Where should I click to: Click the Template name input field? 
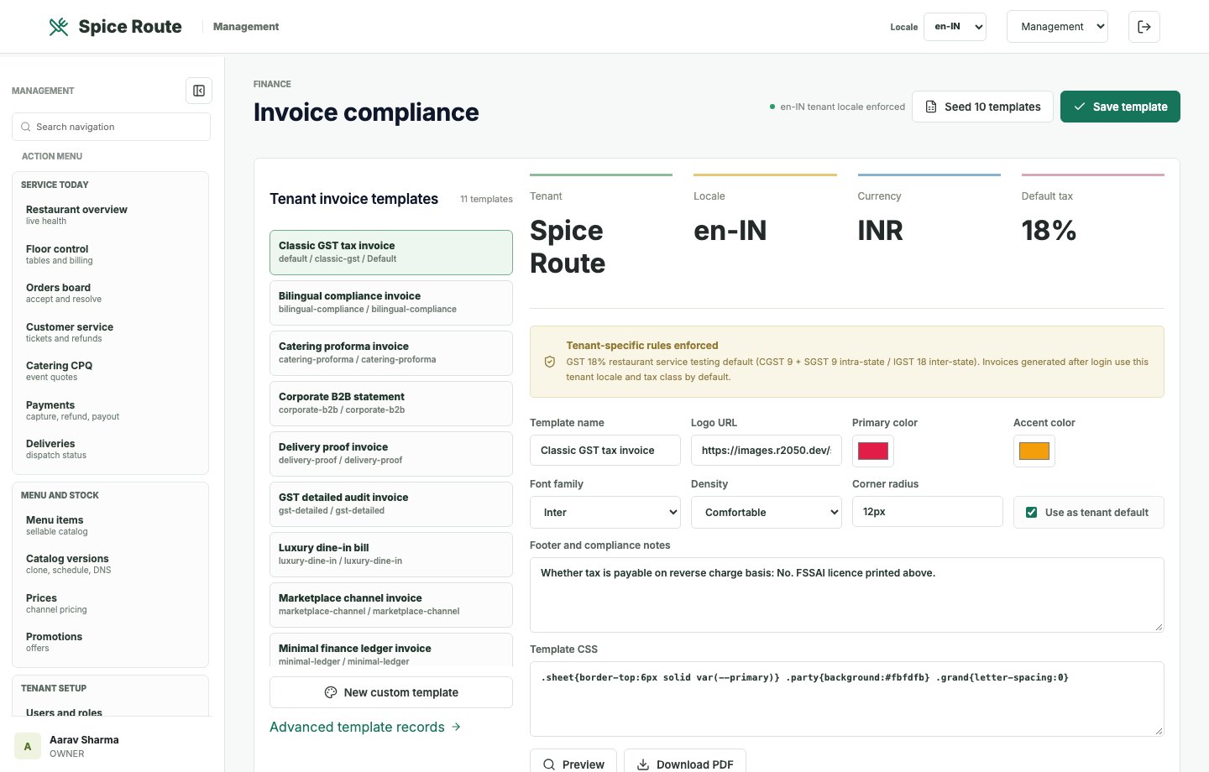pyautogui.click(x=605, y=450)
